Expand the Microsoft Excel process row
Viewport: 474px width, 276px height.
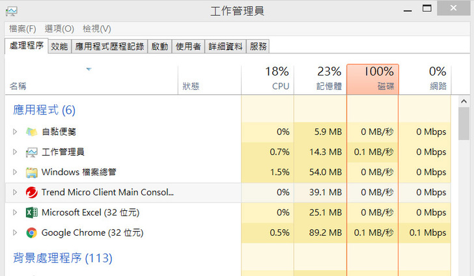[x=15, y=213]
